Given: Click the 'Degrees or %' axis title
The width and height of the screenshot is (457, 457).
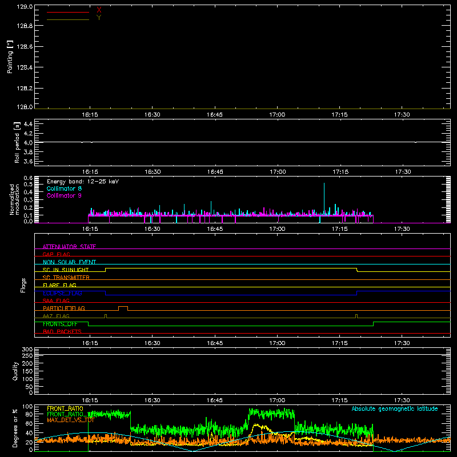Looking at the screenshot, I should [x=15, y=428].
